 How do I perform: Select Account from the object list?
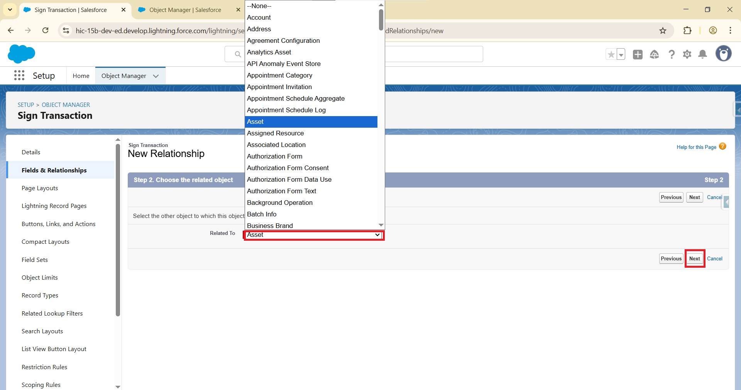tap(311, 17)
